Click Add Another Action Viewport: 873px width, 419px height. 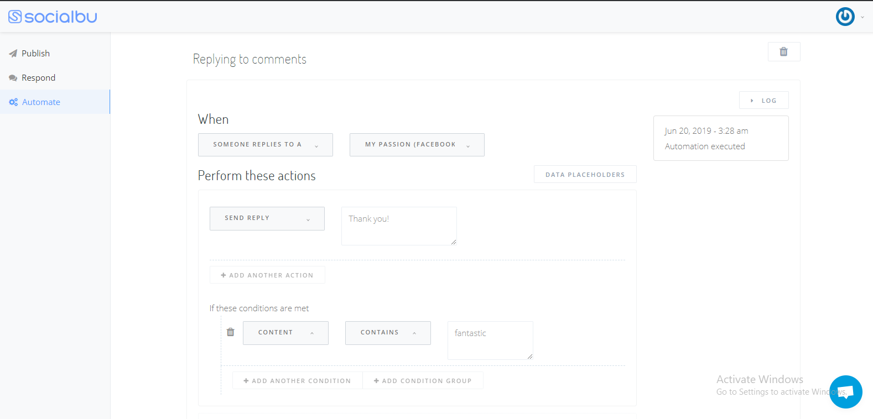(x=267, y=275)
